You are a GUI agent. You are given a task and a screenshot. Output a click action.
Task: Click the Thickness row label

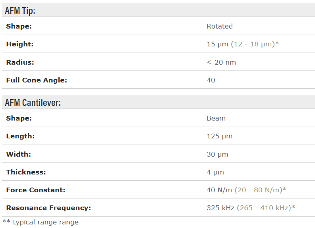[26, 172]
